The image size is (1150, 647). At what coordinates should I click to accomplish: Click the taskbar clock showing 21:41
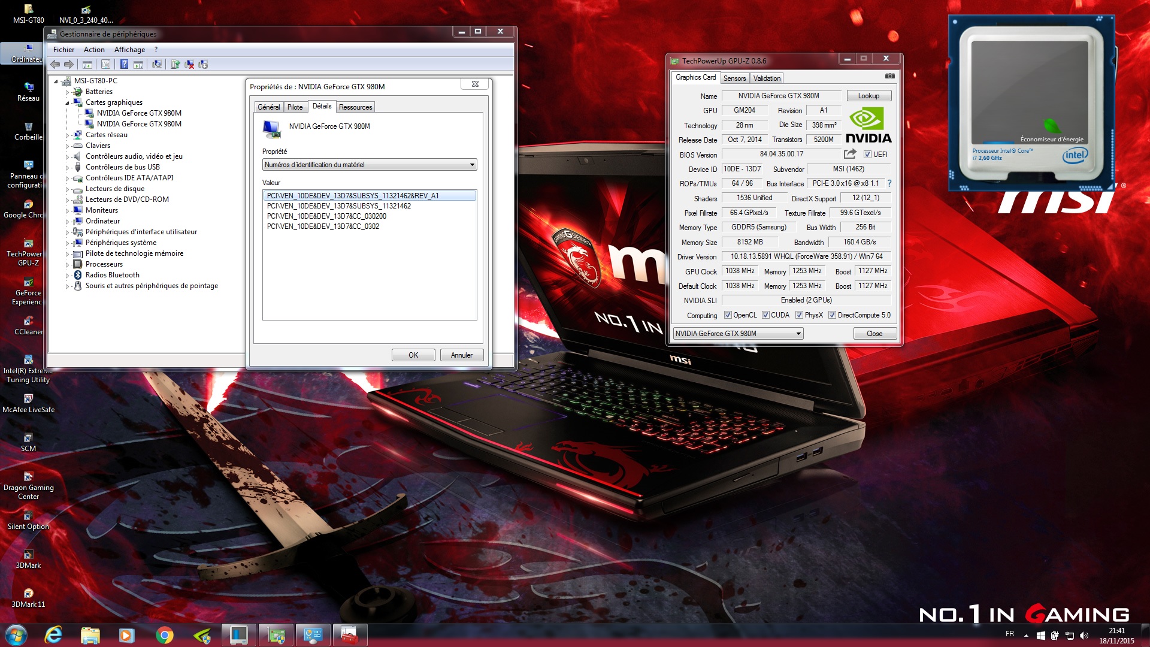pyautogui.click(x=1116, y=636)
